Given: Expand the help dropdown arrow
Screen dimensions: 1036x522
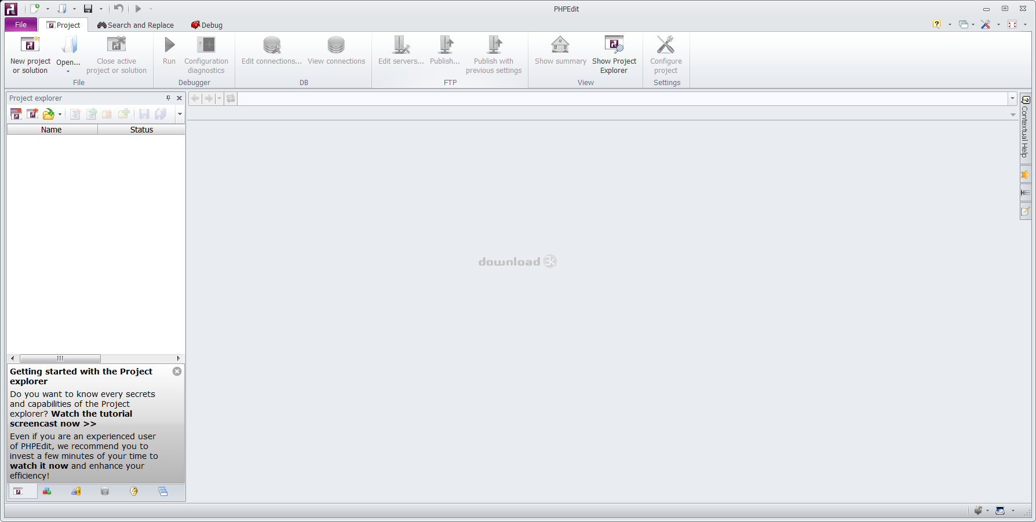Looking at the screenshot, I should [950, 24].
